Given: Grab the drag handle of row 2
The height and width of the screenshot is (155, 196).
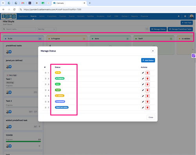Looking at the screenshot, I should tap(45, 78).
